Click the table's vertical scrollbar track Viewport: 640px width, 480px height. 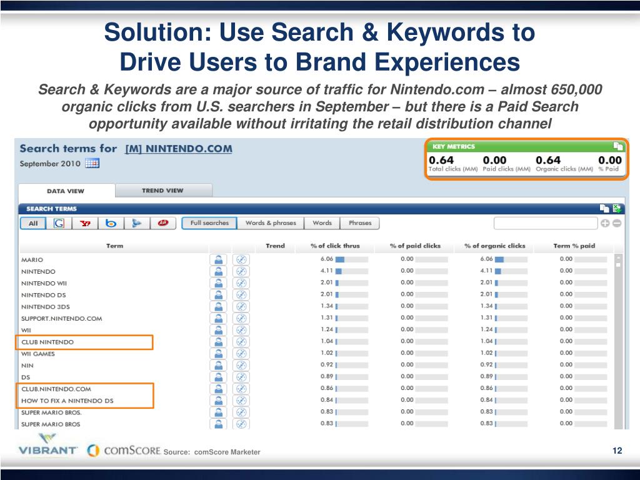click(x=618, y=347)
